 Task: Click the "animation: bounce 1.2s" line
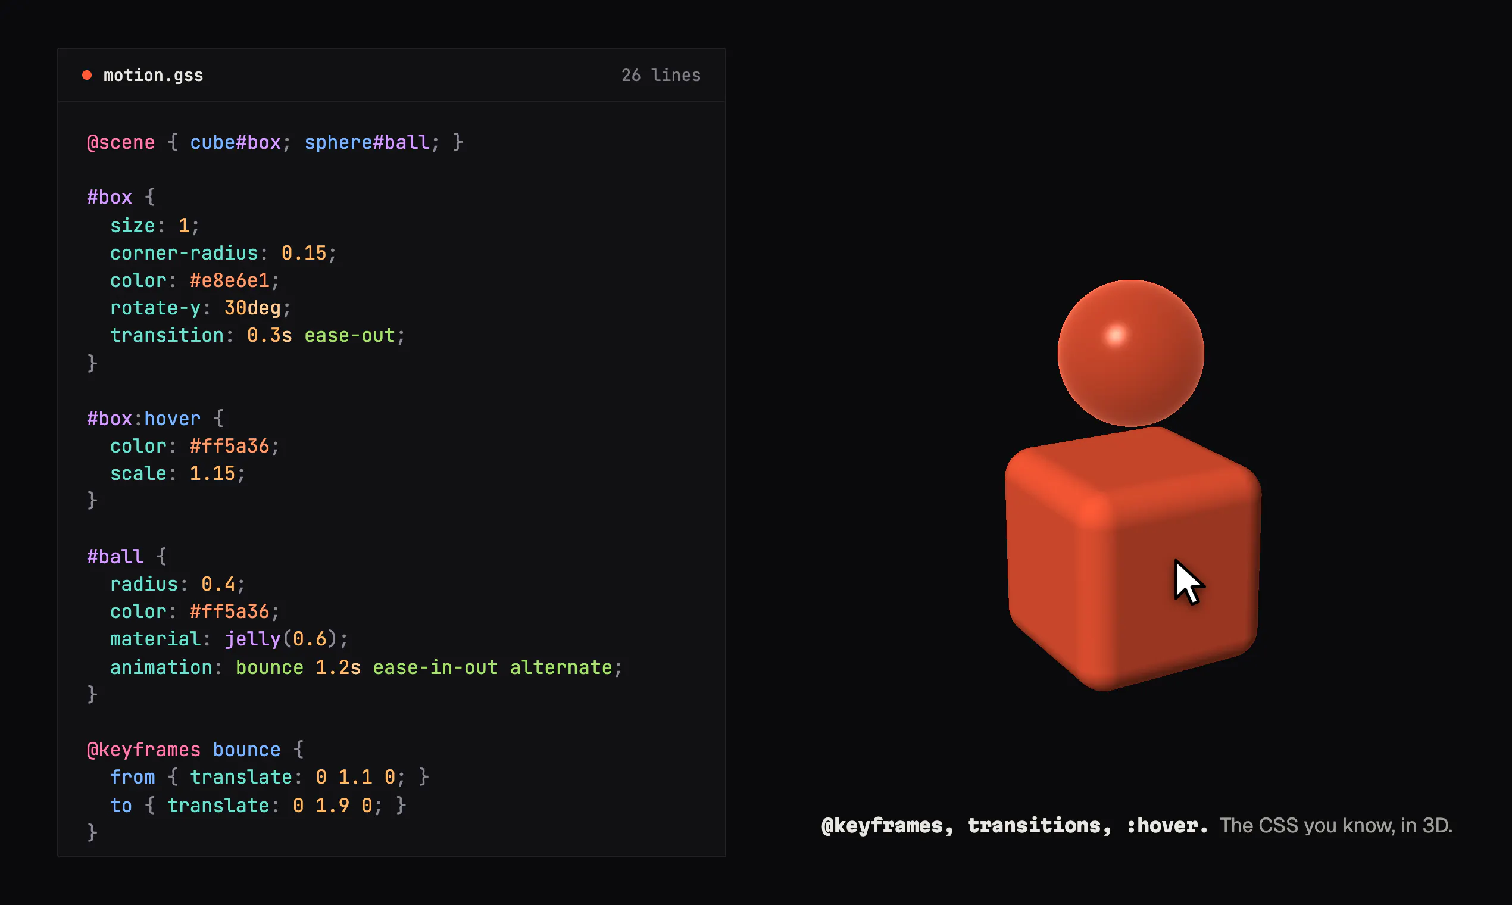[366, 667]
